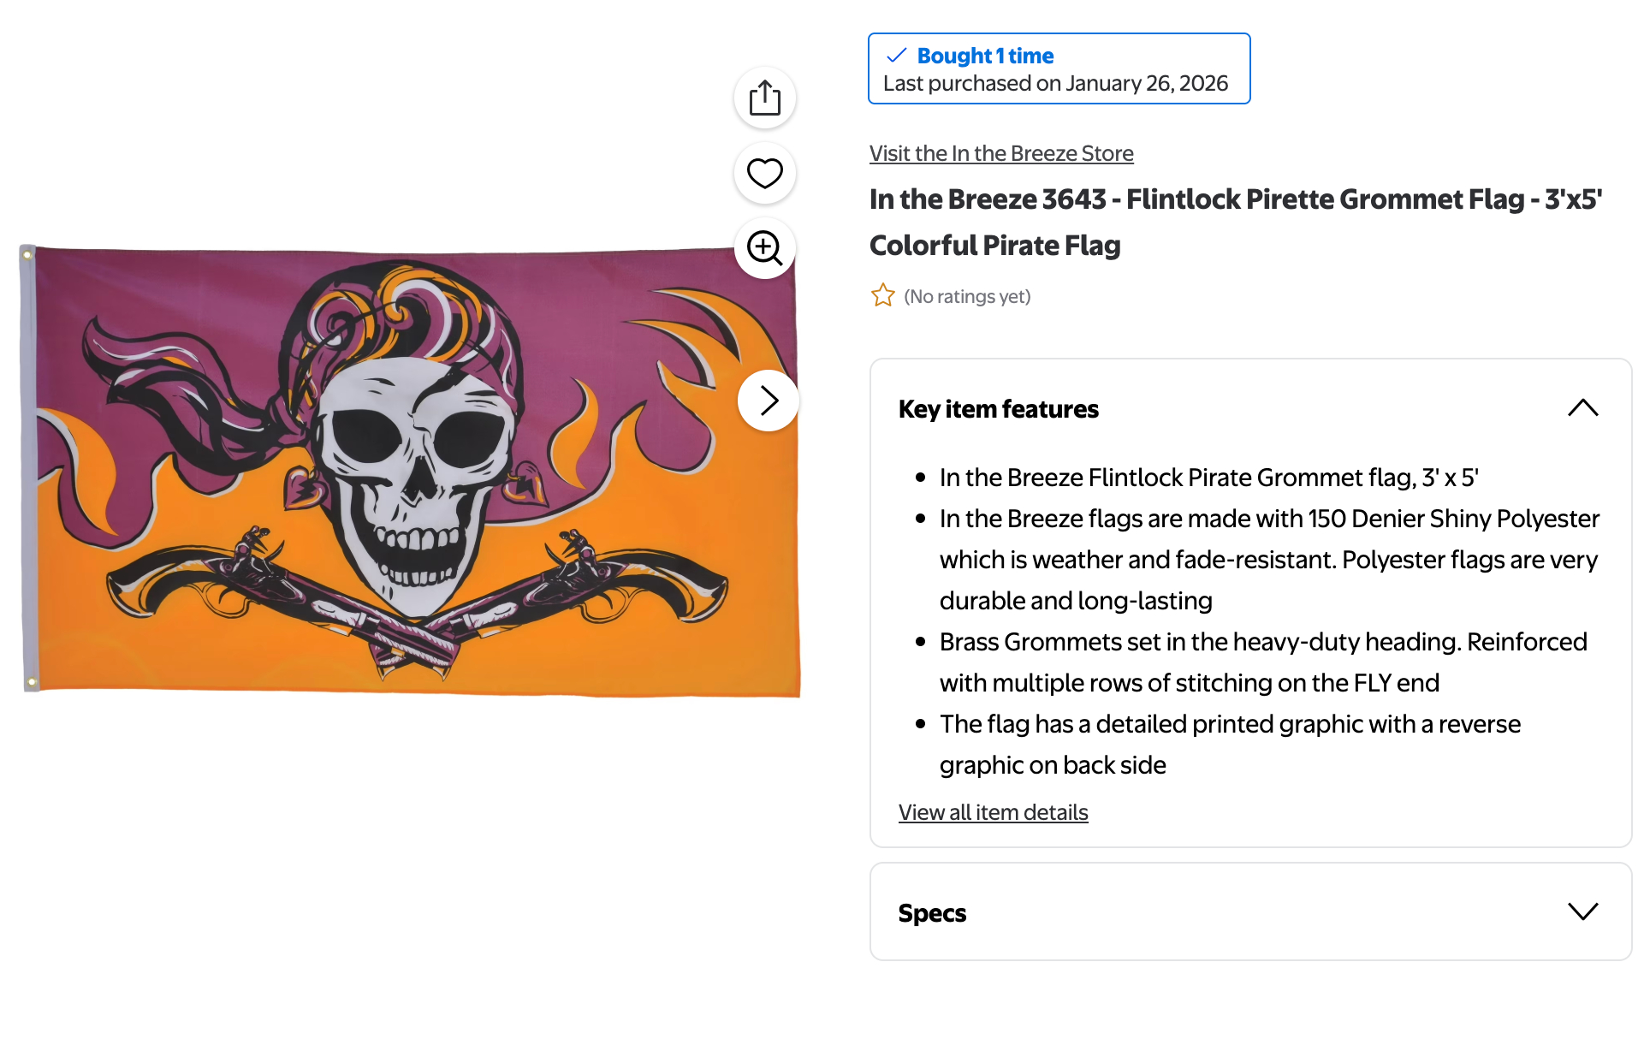Click the Specs heading text

(932, 913)
